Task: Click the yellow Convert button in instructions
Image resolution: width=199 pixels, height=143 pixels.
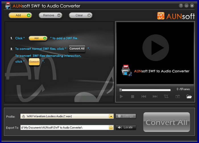Action: pos(34,62)
